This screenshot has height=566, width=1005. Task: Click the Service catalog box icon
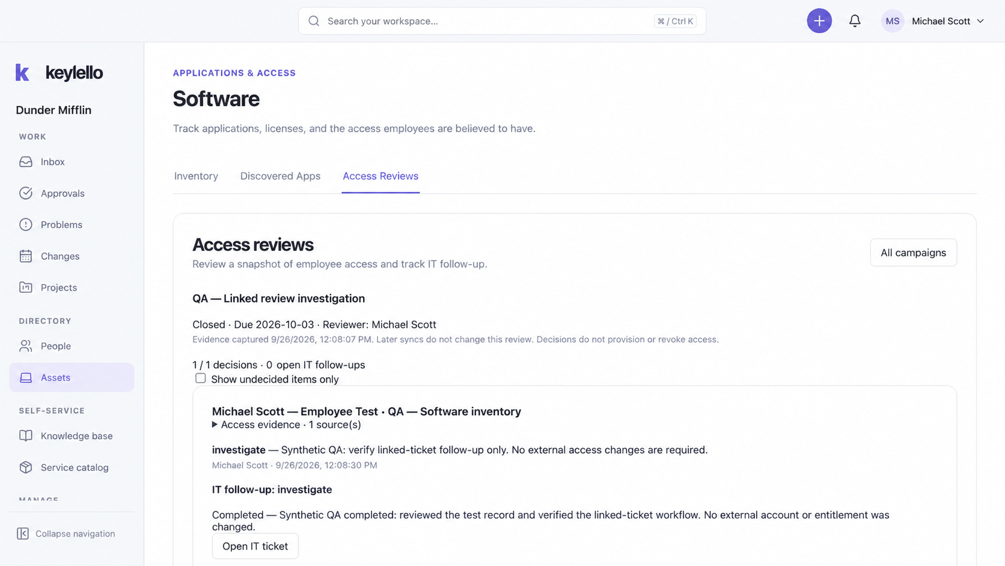coord(25,467)
